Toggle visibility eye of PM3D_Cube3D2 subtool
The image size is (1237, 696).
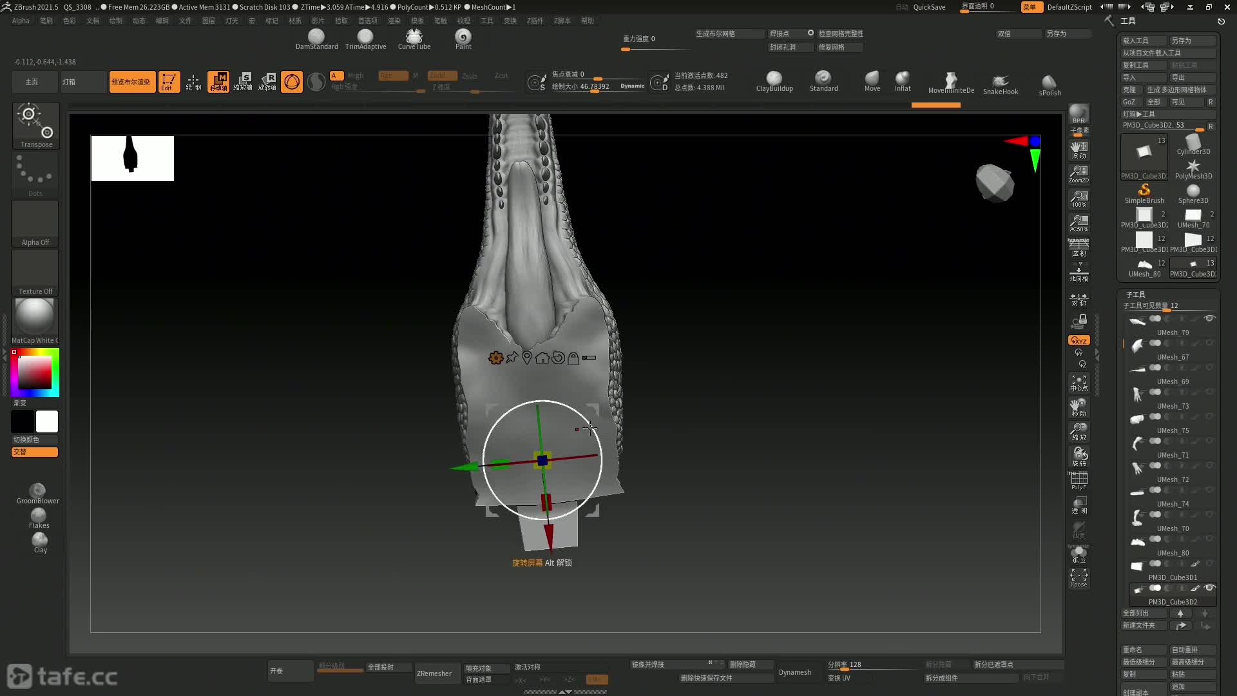coord(1209,588)
